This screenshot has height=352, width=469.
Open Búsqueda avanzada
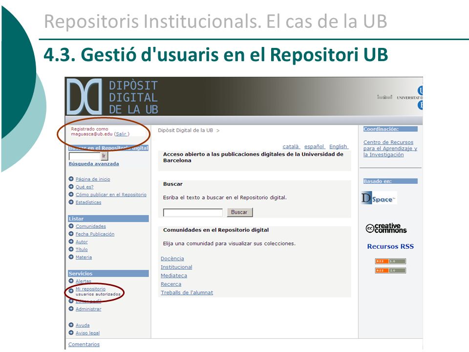[x=94, y=164]
